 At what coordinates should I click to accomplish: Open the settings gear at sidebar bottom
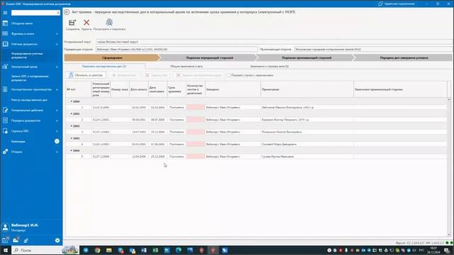click(57, 240)
